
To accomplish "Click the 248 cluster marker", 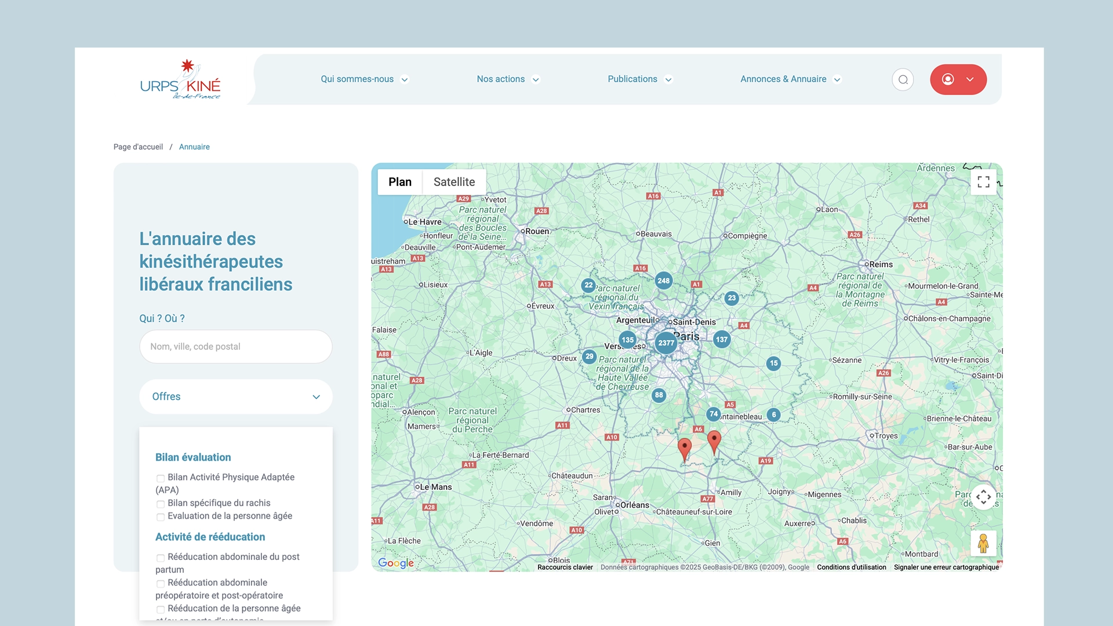I will (663, 281).
